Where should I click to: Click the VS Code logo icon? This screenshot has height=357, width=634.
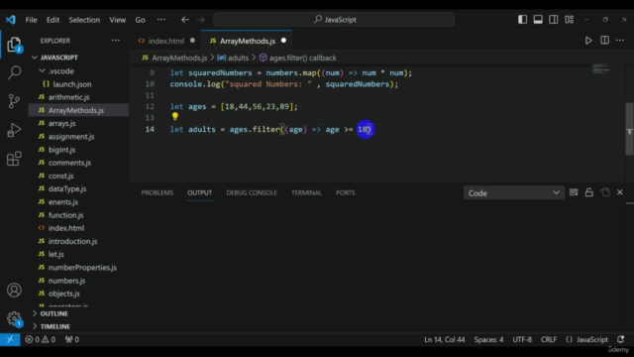pos(11,20)
